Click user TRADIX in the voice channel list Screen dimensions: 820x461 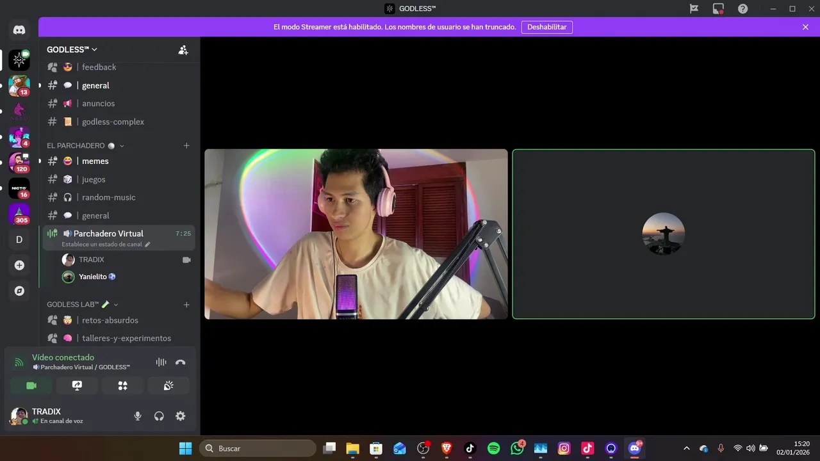click(92, 260)
